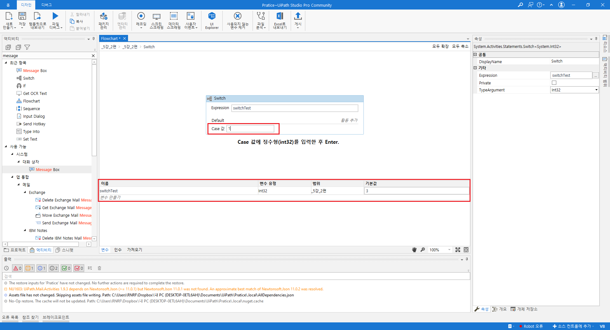Click 모두 확장 (Expand All) link
Image resolution: width=610 pixels, height=330 pixels.
[440, 46]
